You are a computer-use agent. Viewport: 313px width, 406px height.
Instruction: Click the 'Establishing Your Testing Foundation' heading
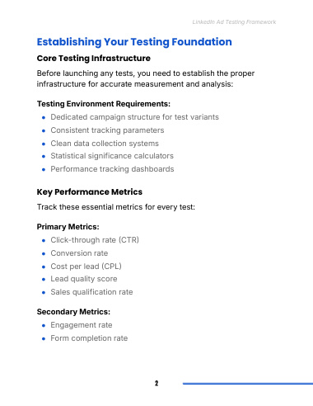click(x=134, y=42)
